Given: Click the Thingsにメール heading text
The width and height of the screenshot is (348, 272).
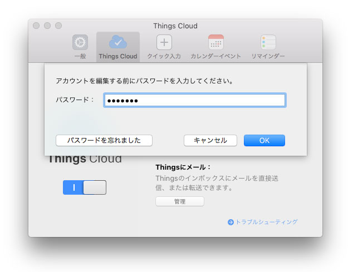Looking at the screenshot, I should (x=183, y=167).
